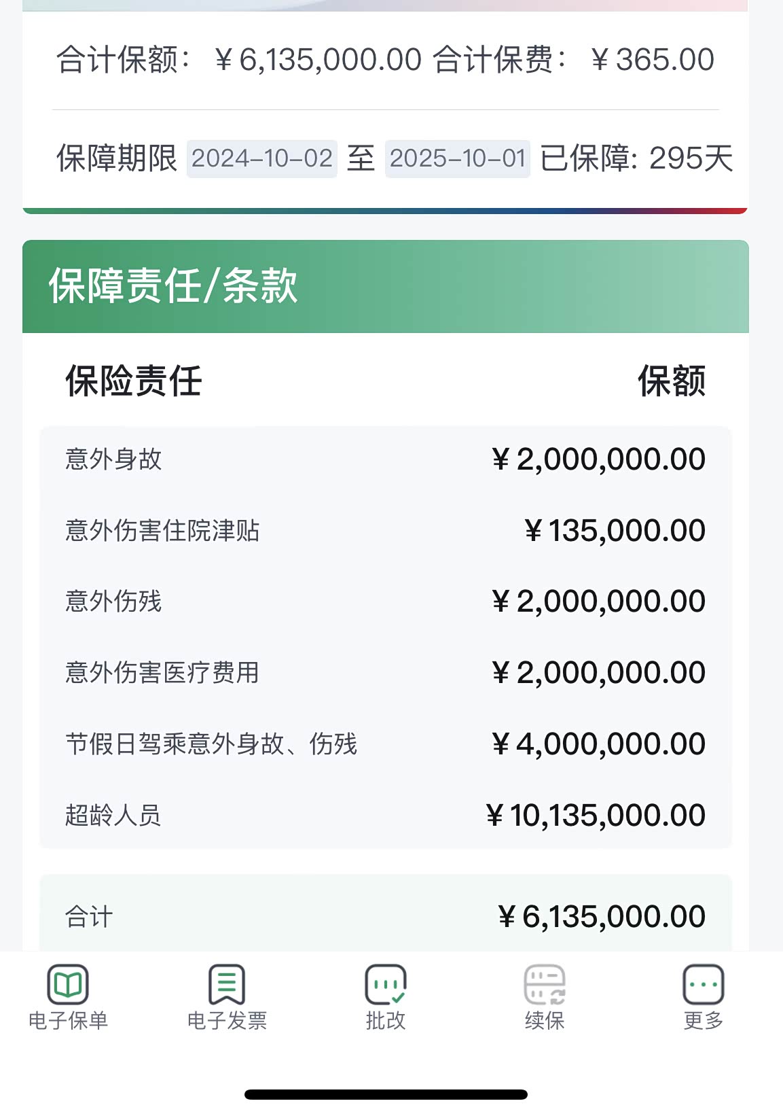Viewport: 783px width, 1116px height.
Task: Tap the iOS home indicator bar
Action: click(386, 1094)
